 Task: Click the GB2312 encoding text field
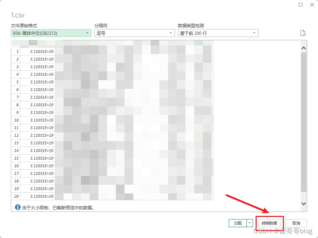pos(47,33)
